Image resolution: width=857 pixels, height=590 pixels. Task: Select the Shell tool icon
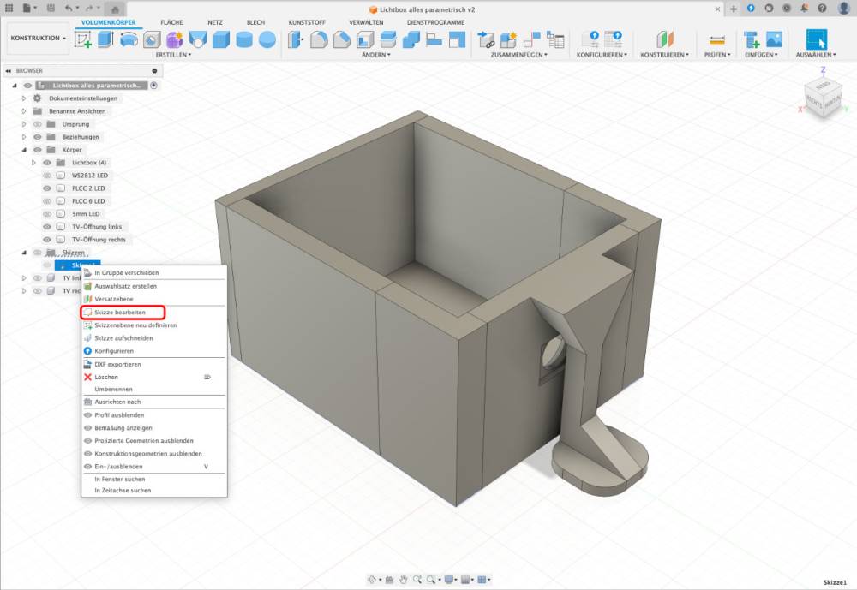[x=364, y=40]
